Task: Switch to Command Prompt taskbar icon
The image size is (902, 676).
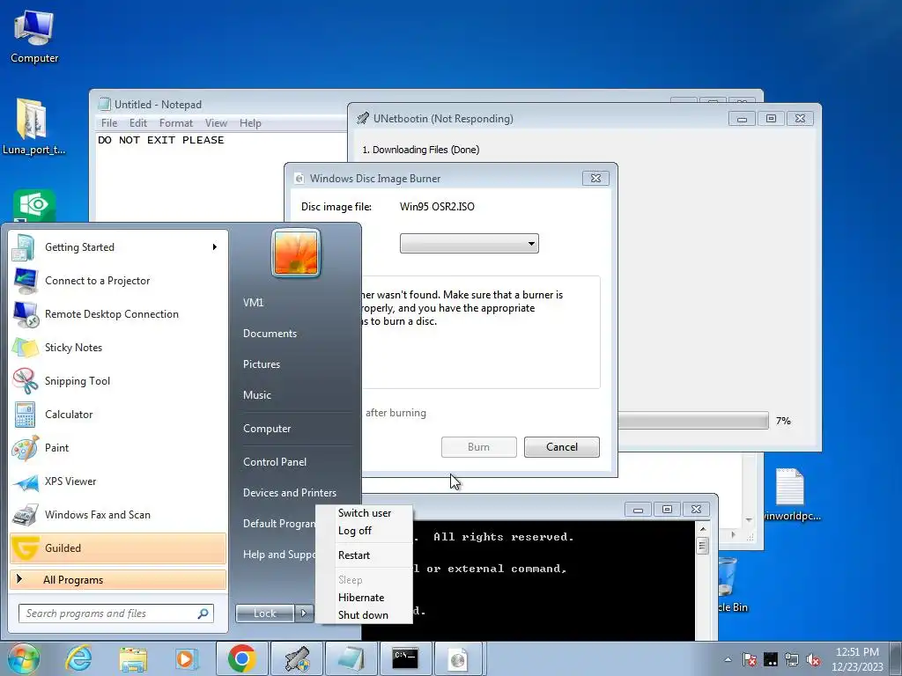Action: (x=405, y=658)
